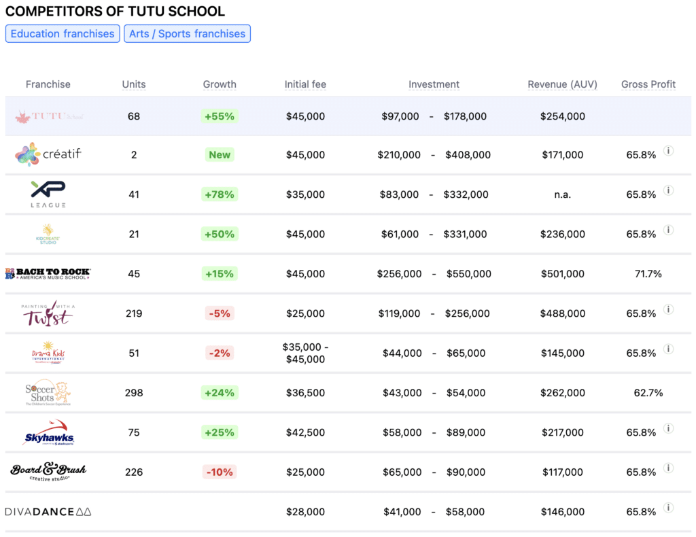Open the Drama Kids logo

(48, 353)
